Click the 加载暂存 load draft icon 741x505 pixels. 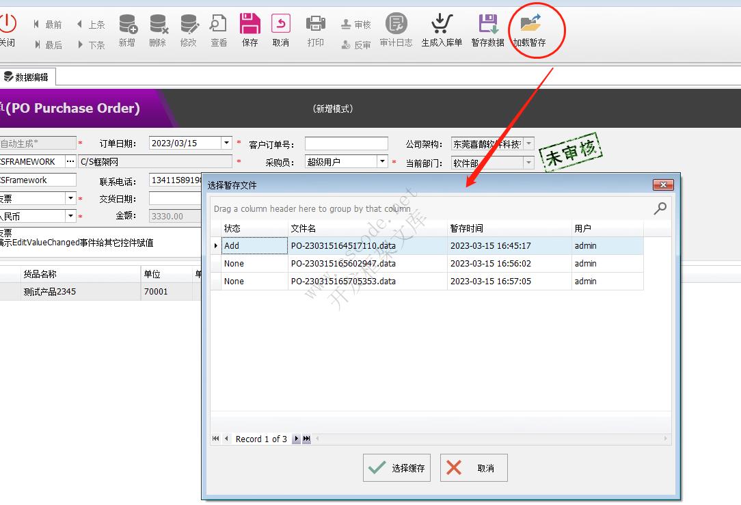click(x=530, y=25)
